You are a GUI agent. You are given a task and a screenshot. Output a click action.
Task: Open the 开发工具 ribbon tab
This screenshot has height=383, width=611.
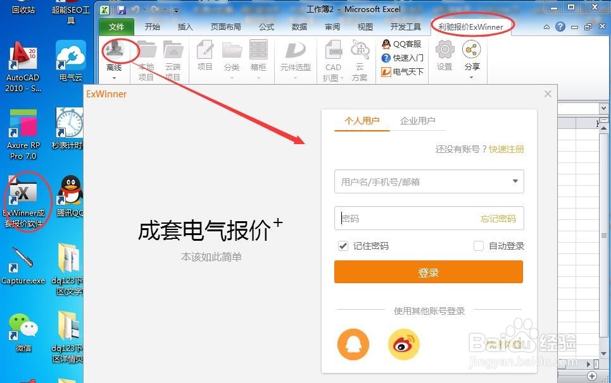406,27
